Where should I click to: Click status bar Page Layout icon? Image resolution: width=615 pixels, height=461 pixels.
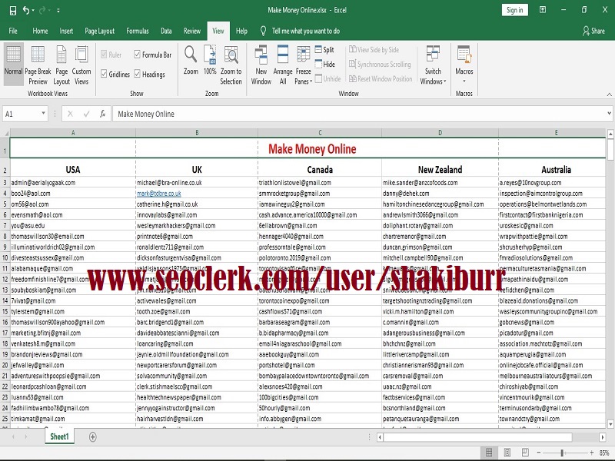tap(507, 453)
